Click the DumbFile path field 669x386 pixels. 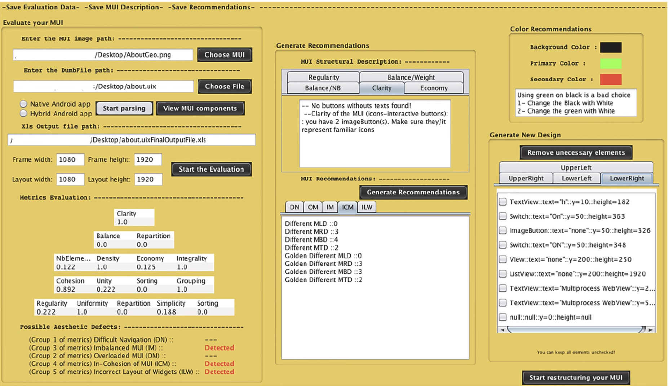coord(103,86)
